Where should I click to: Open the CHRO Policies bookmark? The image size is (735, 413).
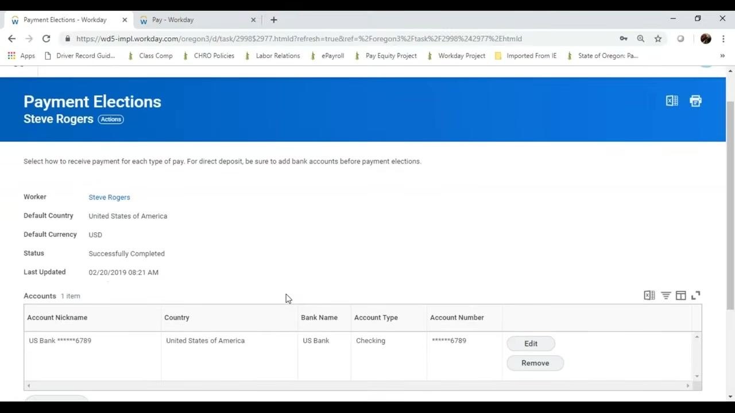(208, 56)
